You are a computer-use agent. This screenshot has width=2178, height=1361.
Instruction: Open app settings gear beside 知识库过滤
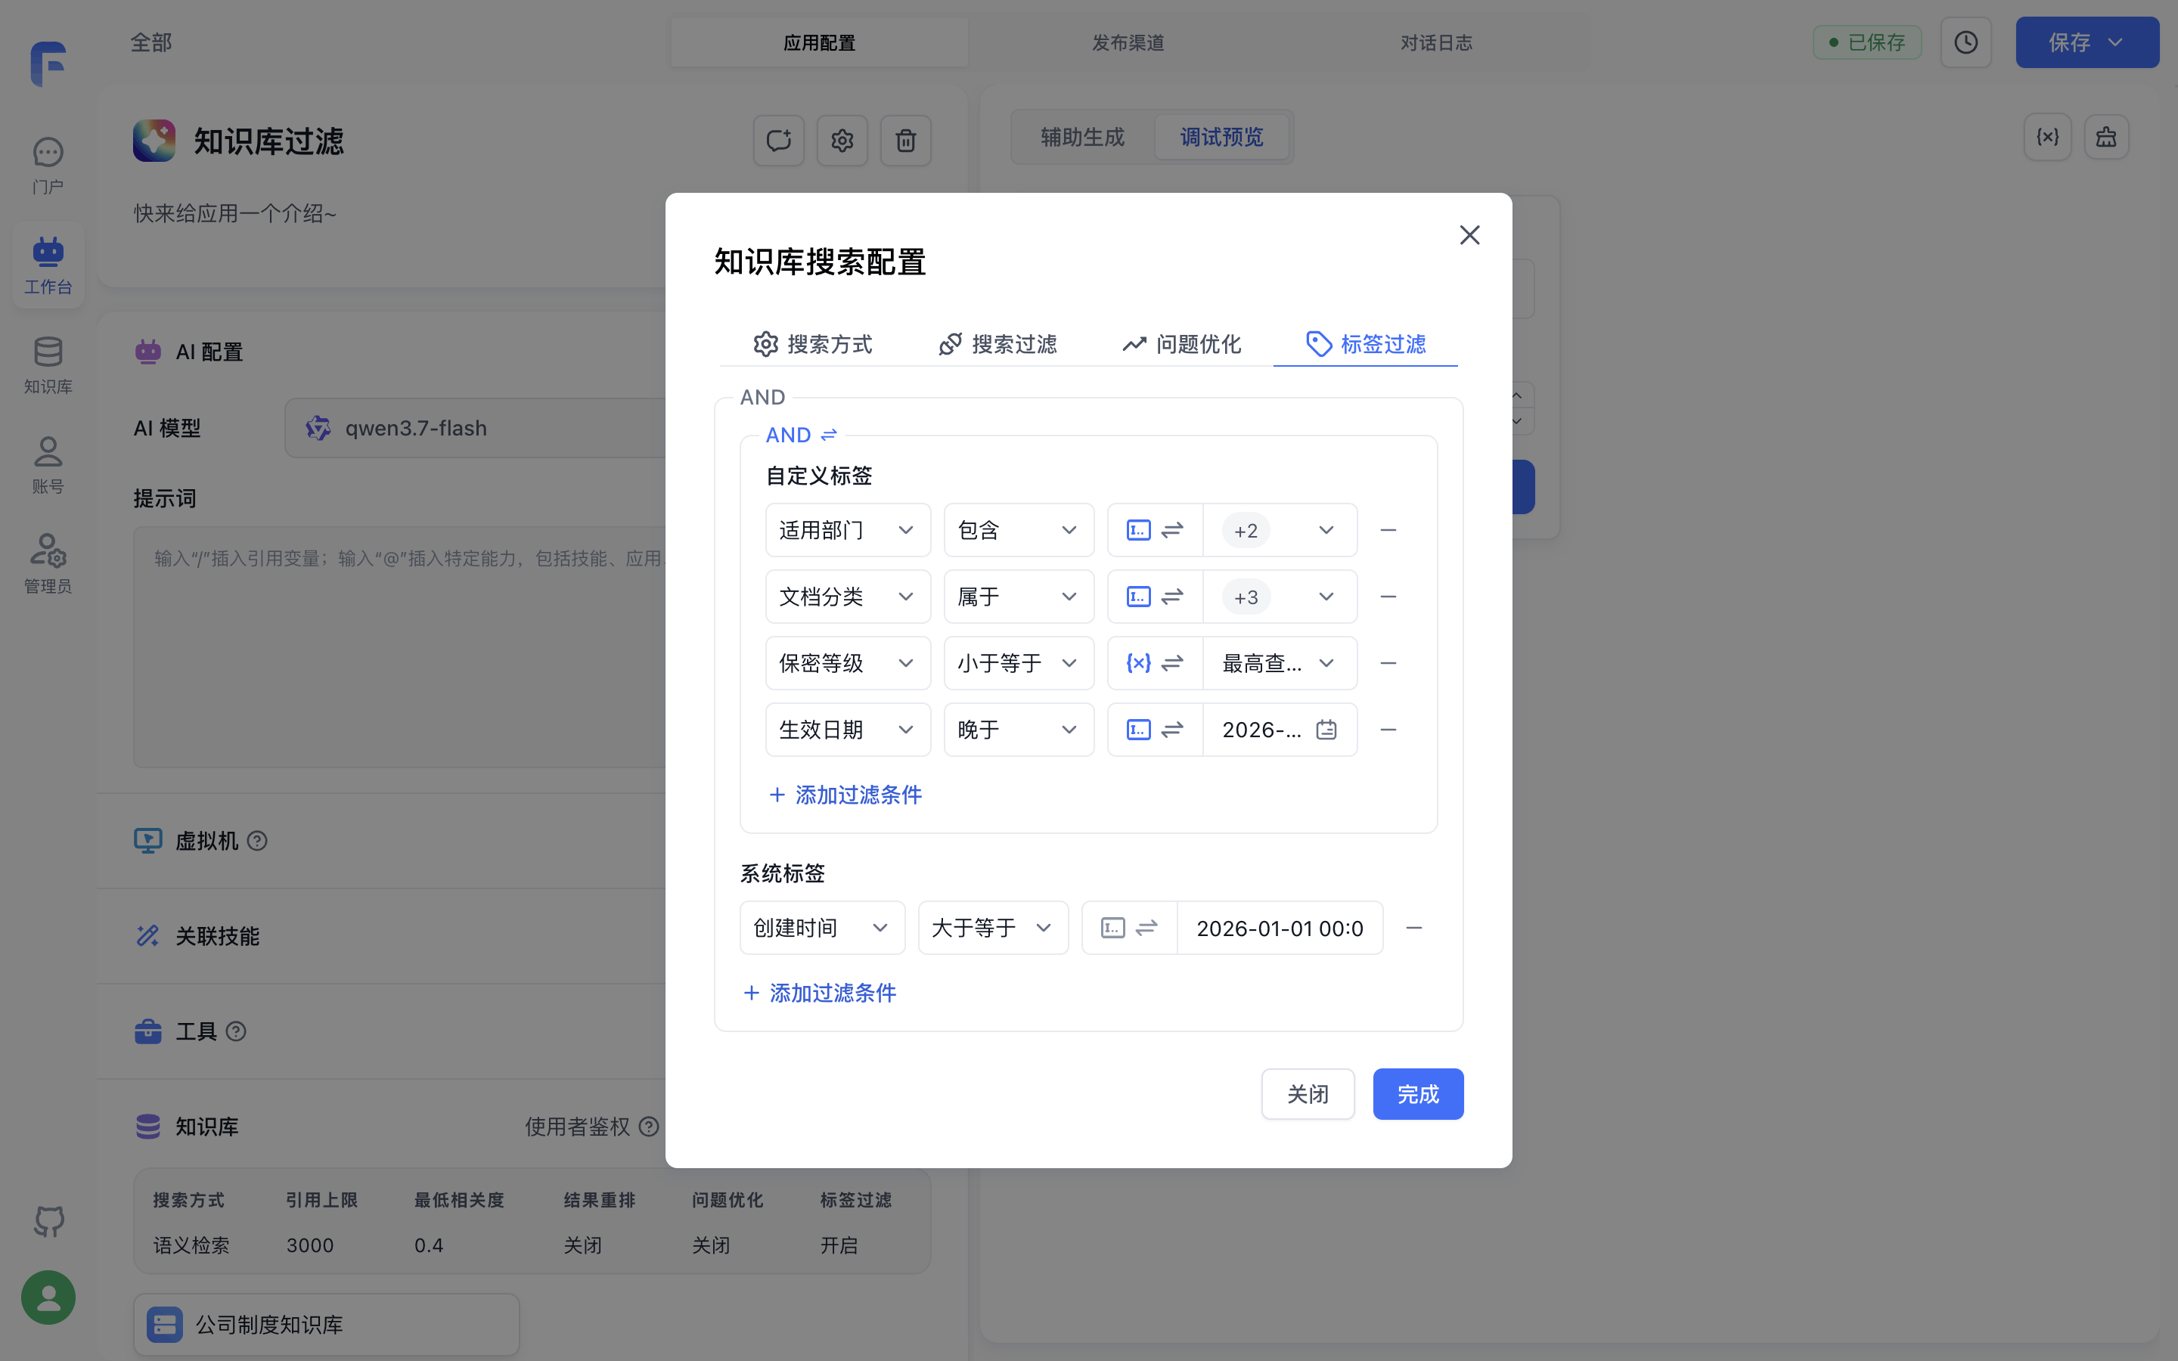pyautogui.click(x=842, y=141)
